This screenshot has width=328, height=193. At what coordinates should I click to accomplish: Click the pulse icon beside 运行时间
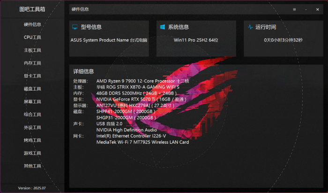pos(250,27)
